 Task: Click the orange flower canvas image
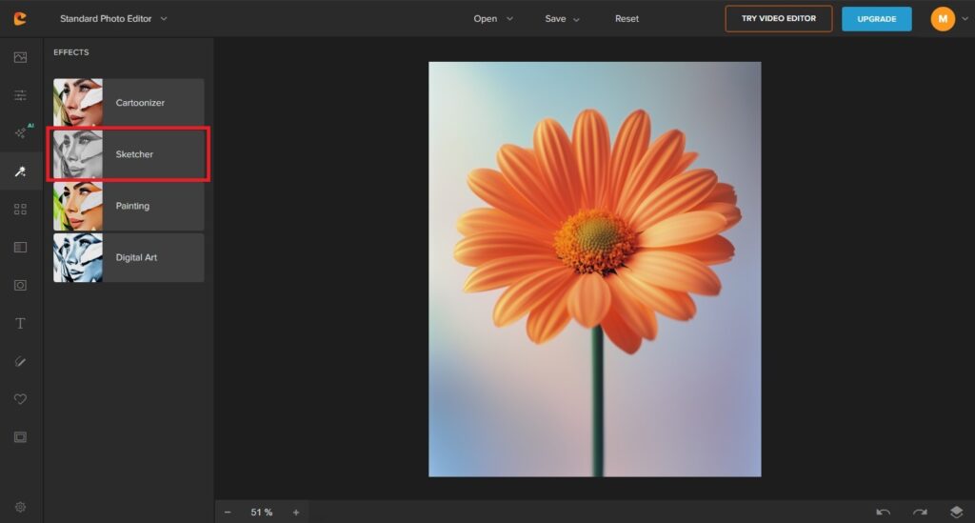pos(594,270)
